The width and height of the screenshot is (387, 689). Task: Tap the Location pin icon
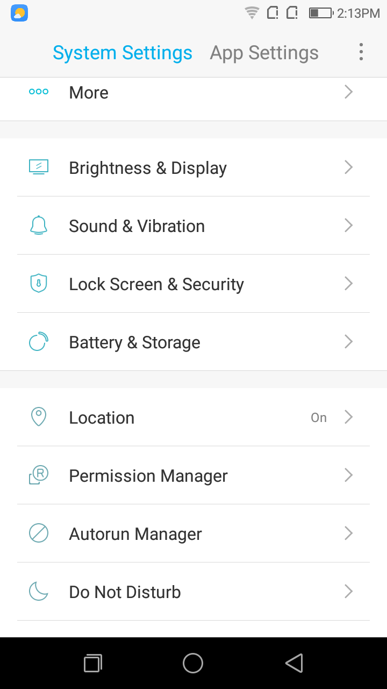point(39,417)
